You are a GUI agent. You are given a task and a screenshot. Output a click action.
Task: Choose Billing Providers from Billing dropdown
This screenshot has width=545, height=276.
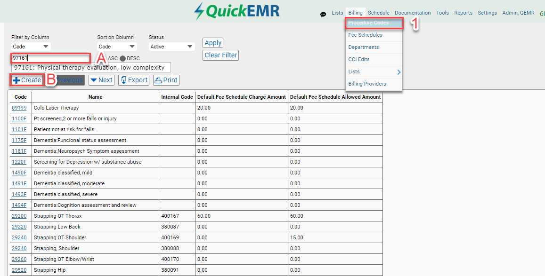pyautogui.click(x=374, y=84)
